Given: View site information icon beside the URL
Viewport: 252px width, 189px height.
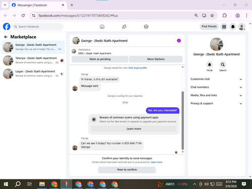Looking at the screenshot, I should [34, 16].
